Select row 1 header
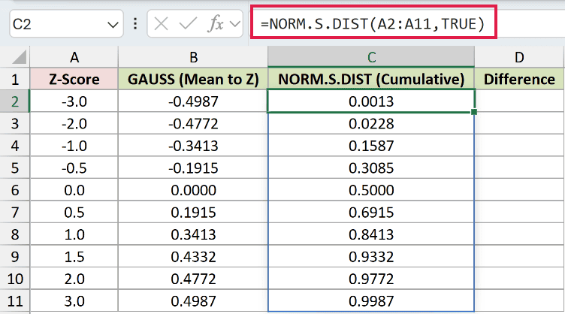Screen dimensions: 565x314 point(15,79)
